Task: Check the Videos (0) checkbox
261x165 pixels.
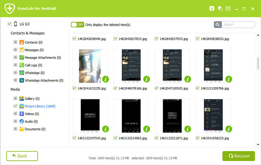Action: 15,114
